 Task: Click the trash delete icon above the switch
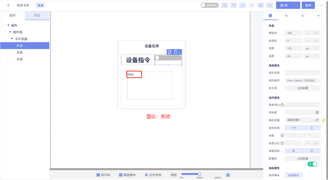(175, 52)
